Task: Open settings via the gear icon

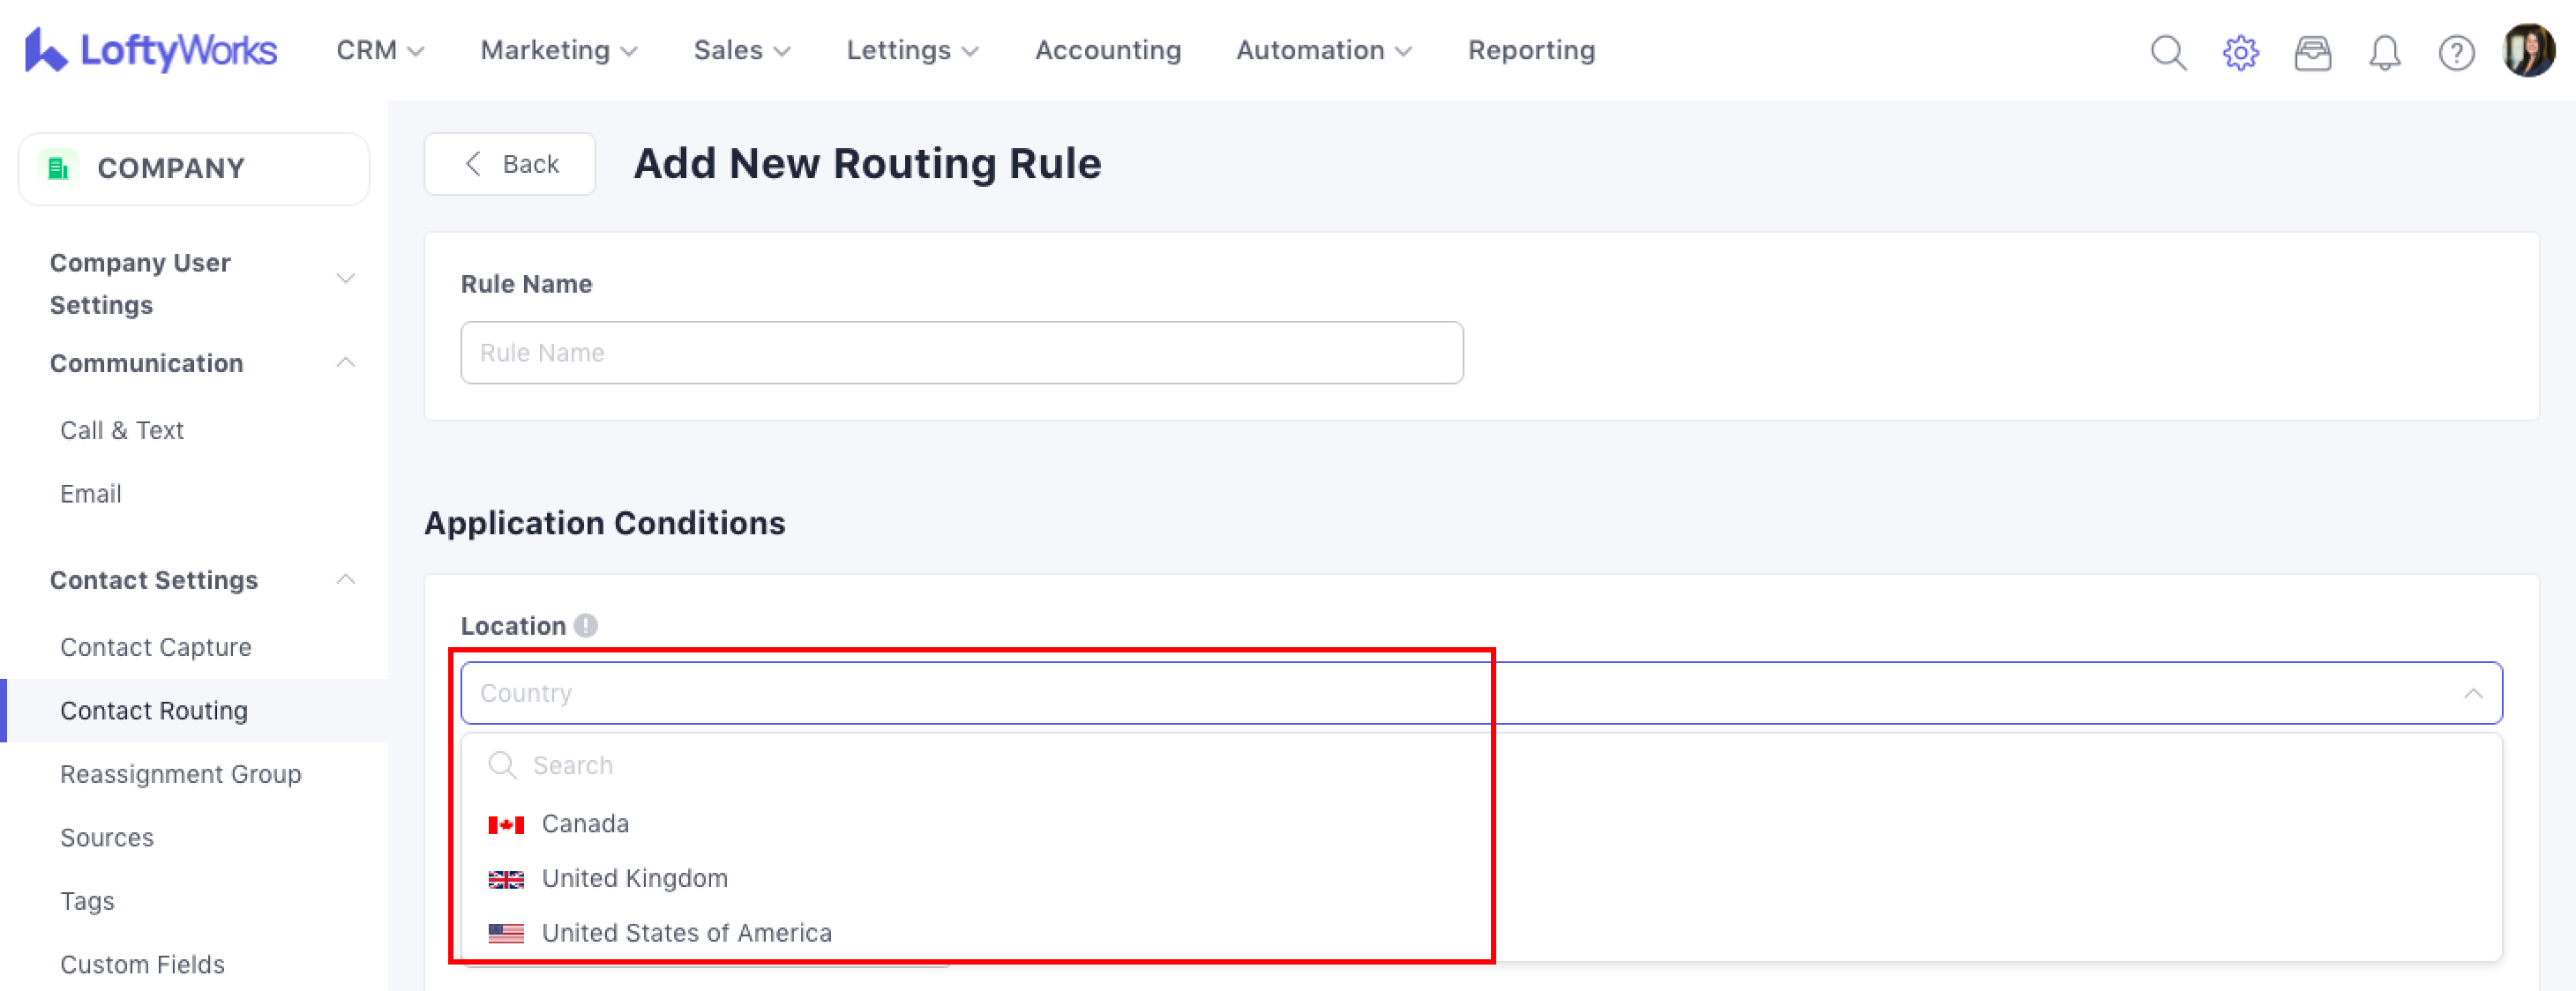Action: [2240, 52]
